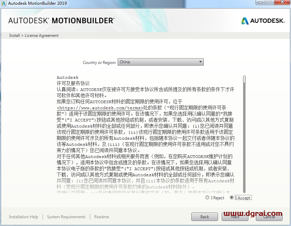Click the Next button

pos(235,217)
